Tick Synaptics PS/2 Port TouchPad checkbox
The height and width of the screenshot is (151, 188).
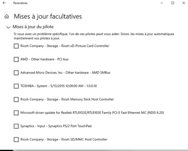coord(16,126)
